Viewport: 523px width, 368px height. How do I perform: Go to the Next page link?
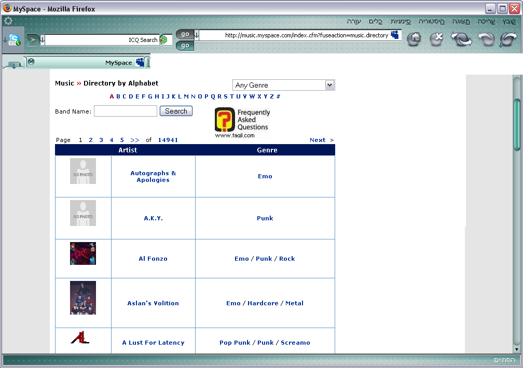317,140
